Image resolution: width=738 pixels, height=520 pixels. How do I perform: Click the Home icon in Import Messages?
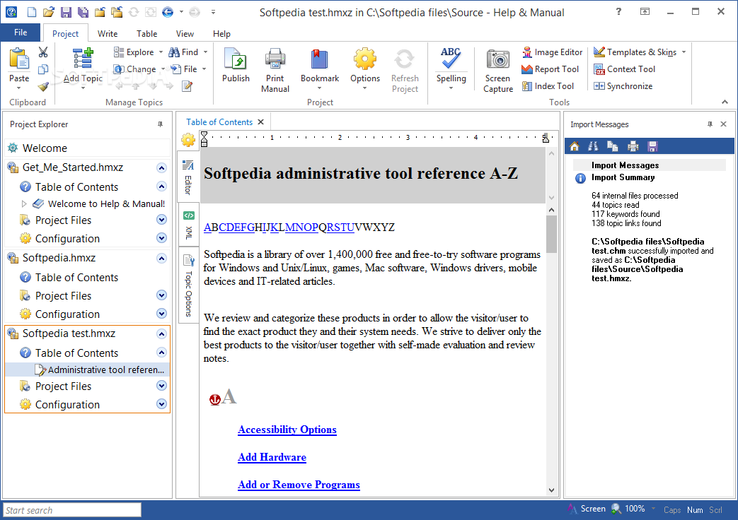click(575, 146)
